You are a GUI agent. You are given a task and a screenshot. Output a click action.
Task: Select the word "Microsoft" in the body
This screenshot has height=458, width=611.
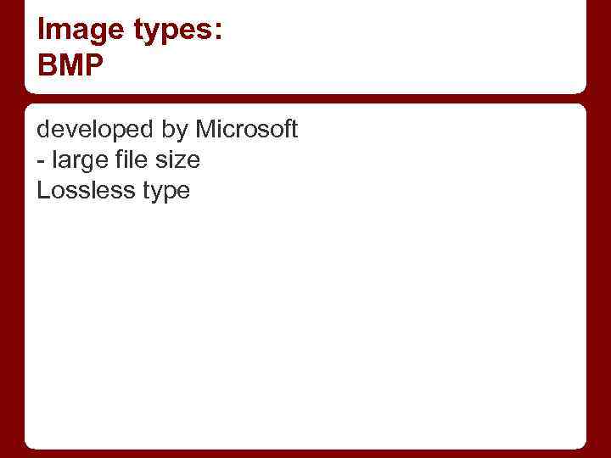pyautogui.click(x=247, y=129)
